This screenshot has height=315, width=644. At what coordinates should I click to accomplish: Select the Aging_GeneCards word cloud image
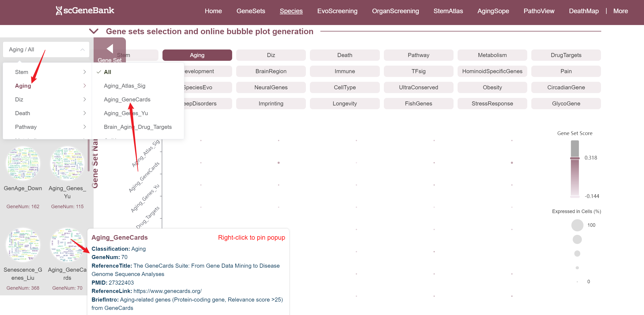[x=68, y=245]
